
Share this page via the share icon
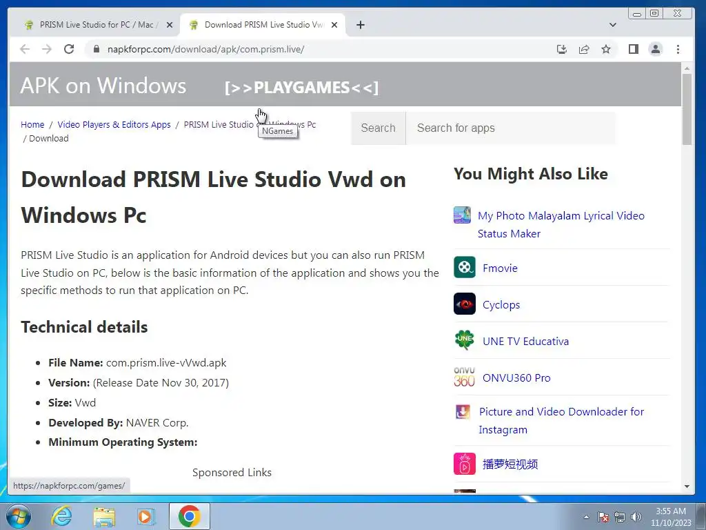click(x=584, y=49)
